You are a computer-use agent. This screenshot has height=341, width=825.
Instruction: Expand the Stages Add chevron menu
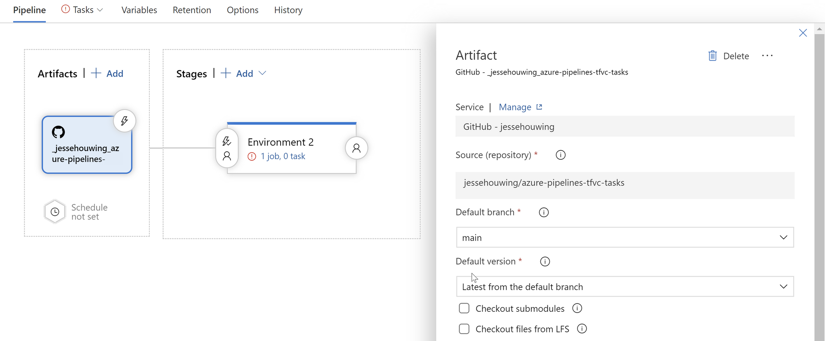point(262,73)
